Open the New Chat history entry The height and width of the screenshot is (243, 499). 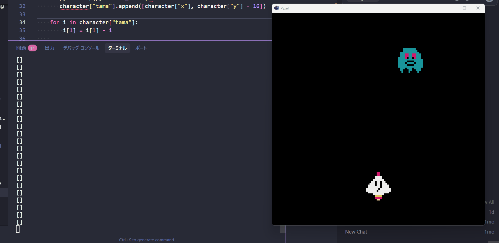356,232
